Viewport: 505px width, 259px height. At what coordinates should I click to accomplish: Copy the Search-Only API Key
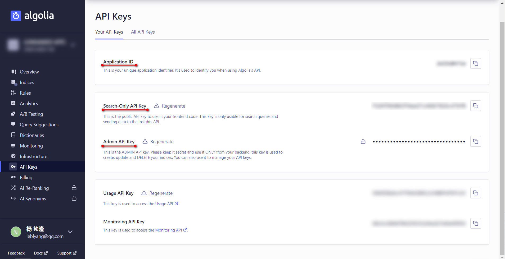pos(475,106)
